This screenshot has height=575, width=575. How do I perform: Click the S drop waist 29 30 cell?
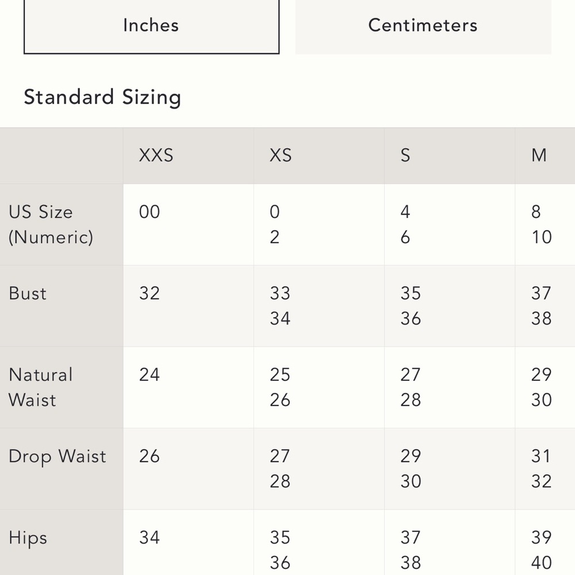450,469
